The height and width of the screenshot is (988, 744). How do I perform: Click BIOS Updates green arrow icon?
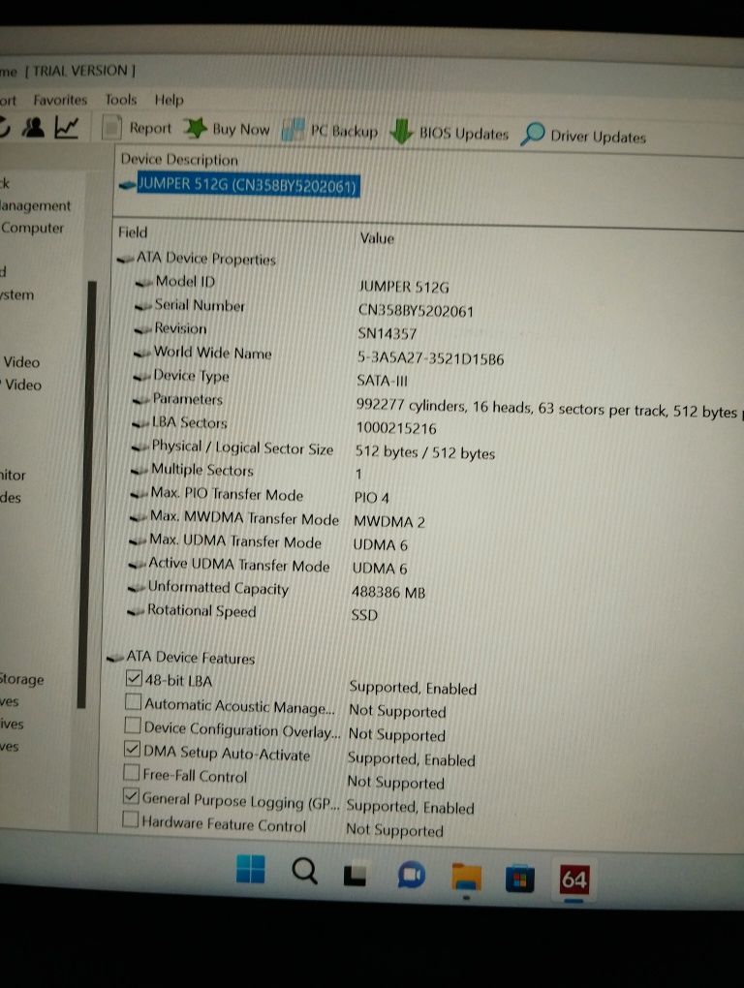(401, 131)
